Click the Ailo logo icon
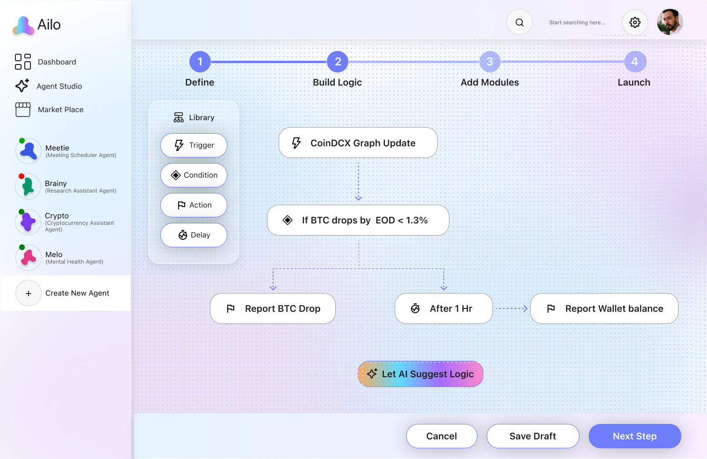Viewport: 707px width, 459px height. (23, 26)
